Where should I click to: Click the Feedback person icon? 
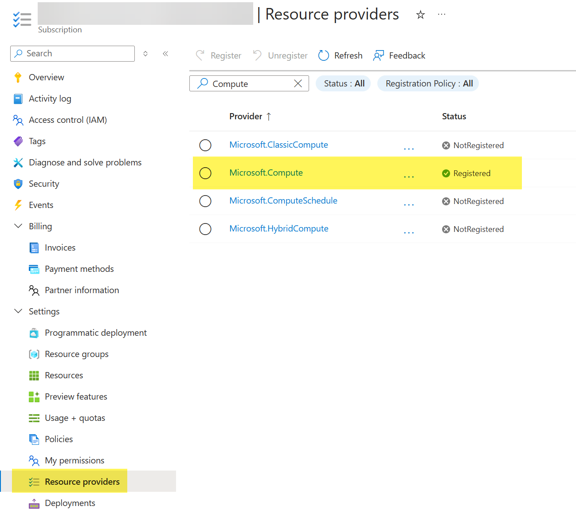tap(378, 55)
